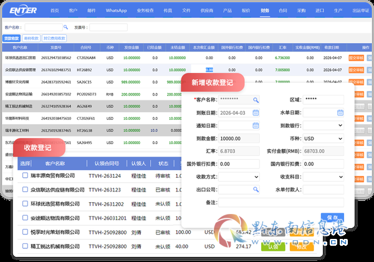374x262 pixels.
Task: Open the 采购 menu
Action: (301, 11)
